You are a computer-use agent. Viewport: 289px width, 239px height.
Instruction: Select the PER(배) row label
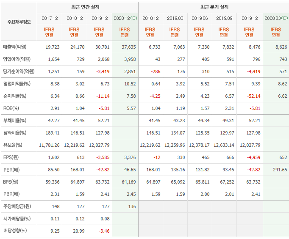coord(11,170)
